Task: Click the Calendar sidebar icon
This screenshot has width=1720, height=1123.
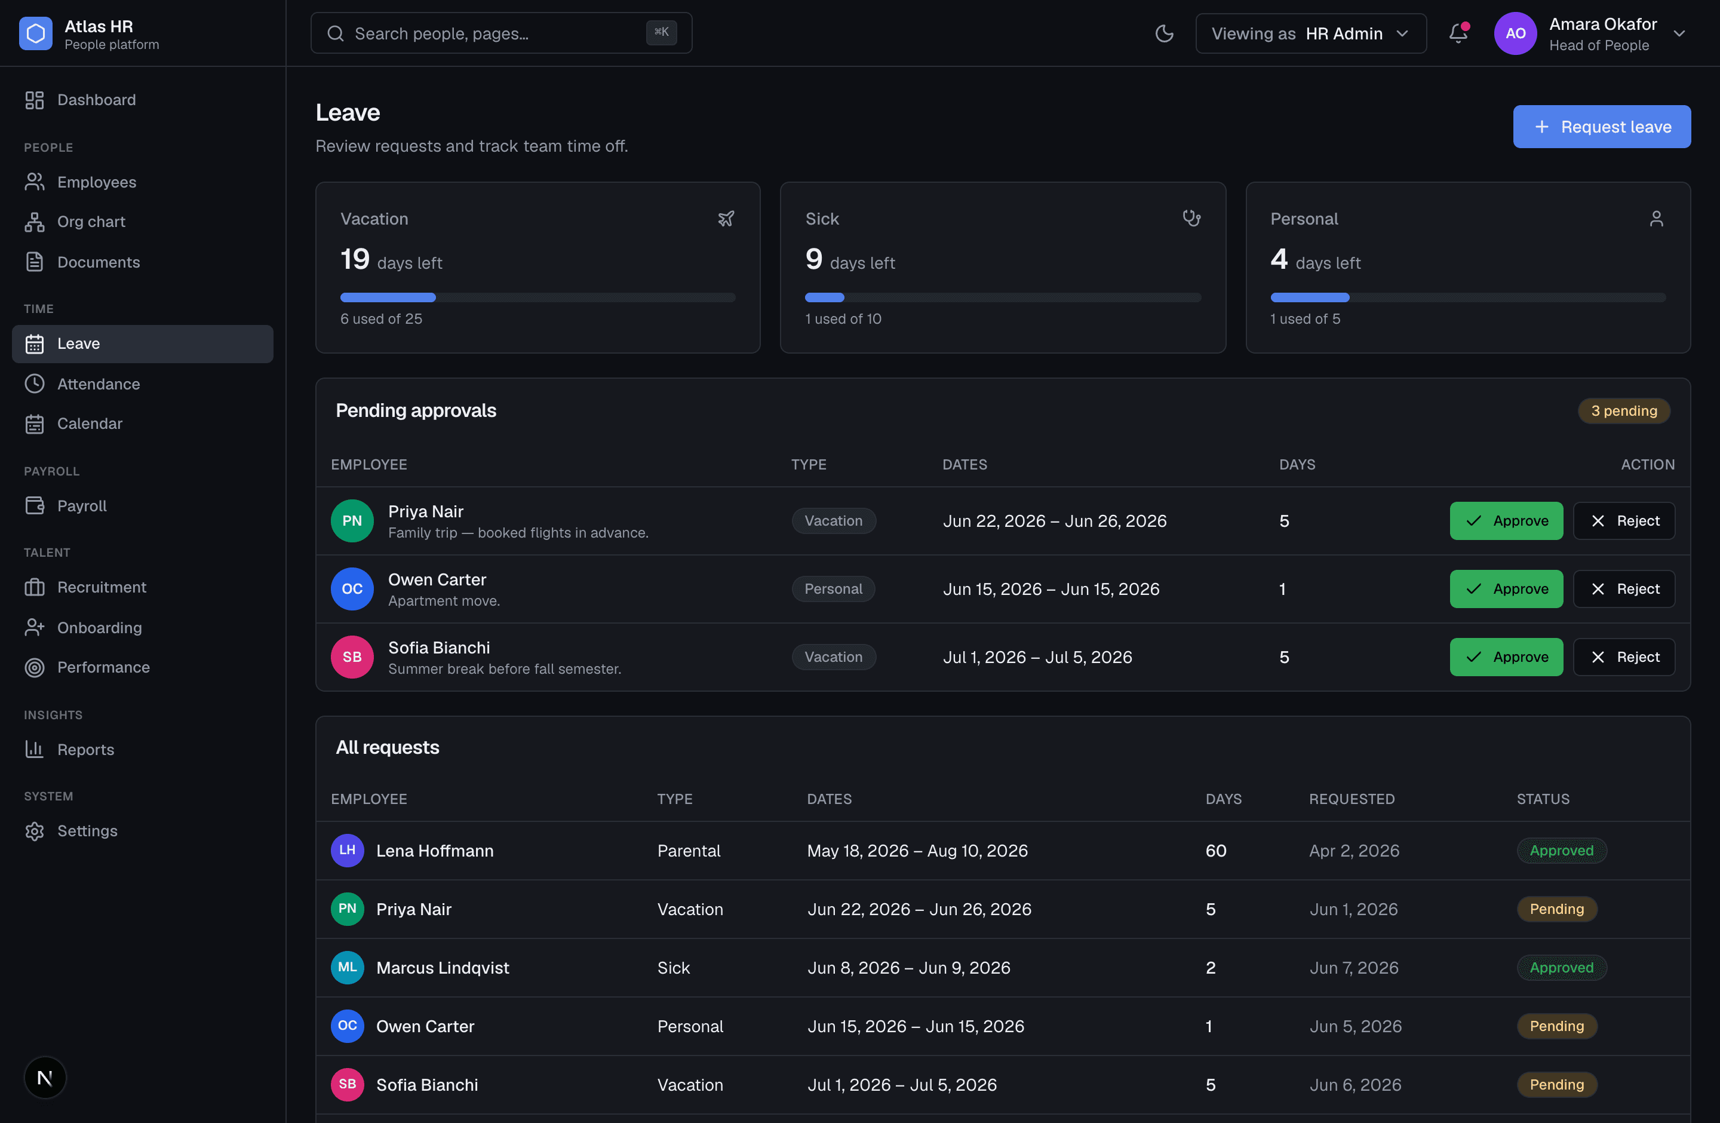Action: point(35,424)
